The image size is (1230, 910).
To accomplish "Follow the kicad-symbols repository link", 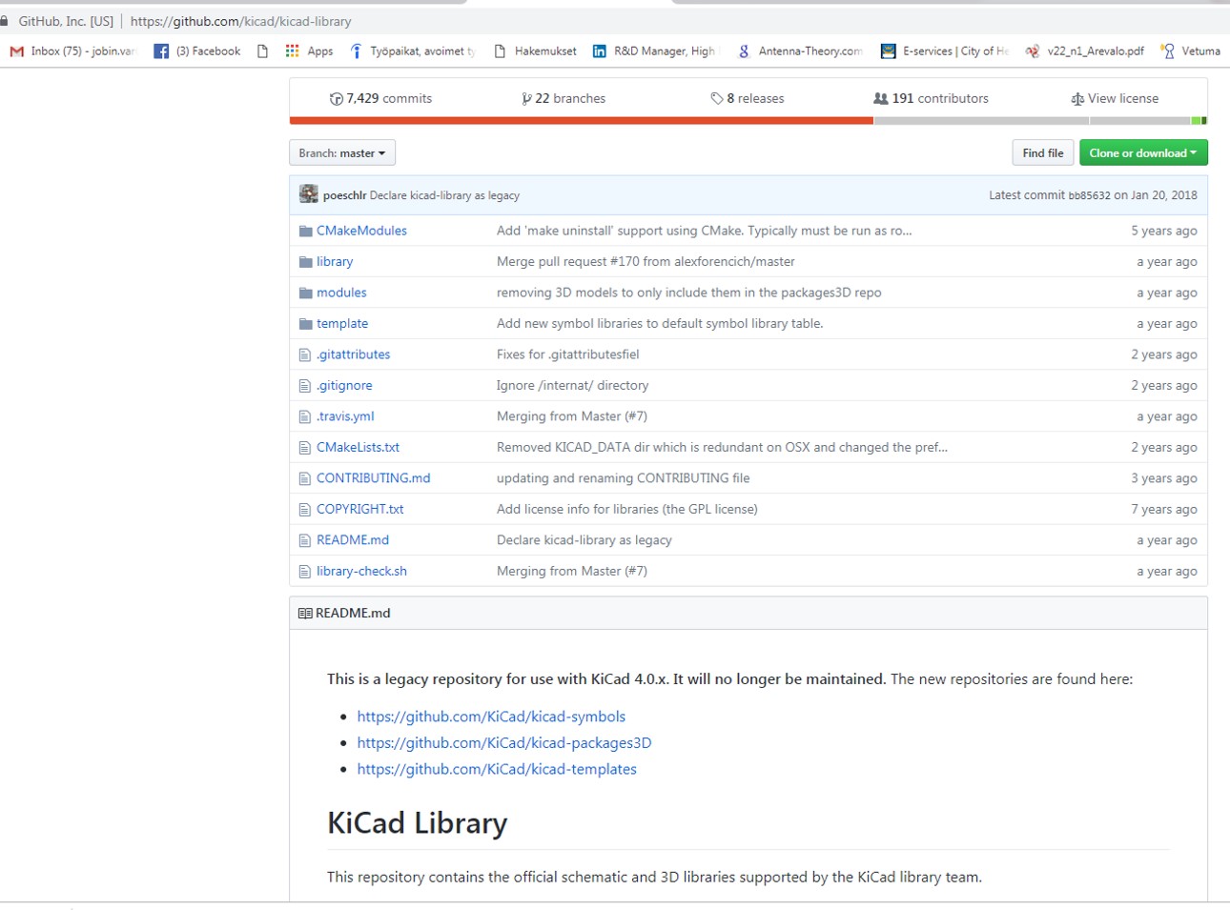I will tap(491, 717).
